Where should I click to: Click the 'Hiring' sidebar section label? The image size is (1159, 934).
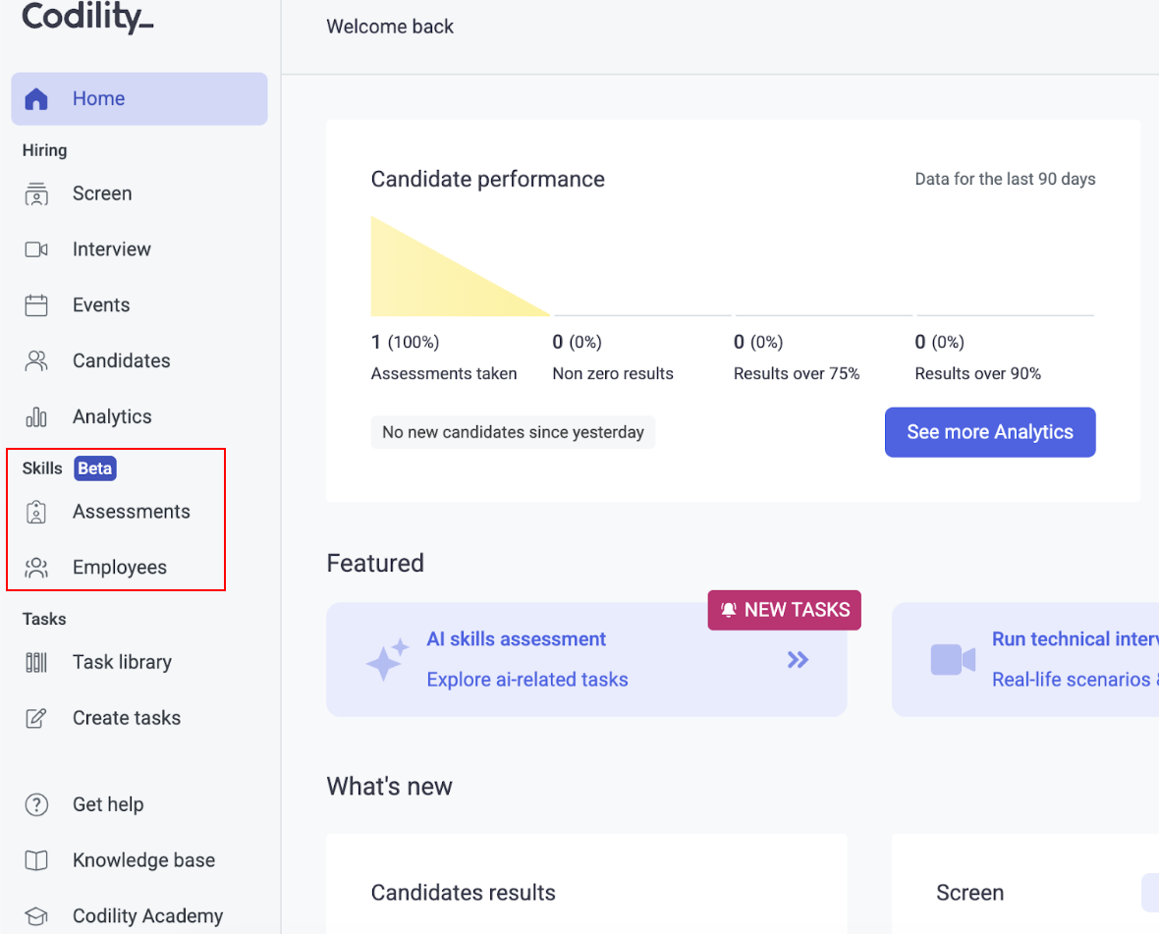(44, 150)
